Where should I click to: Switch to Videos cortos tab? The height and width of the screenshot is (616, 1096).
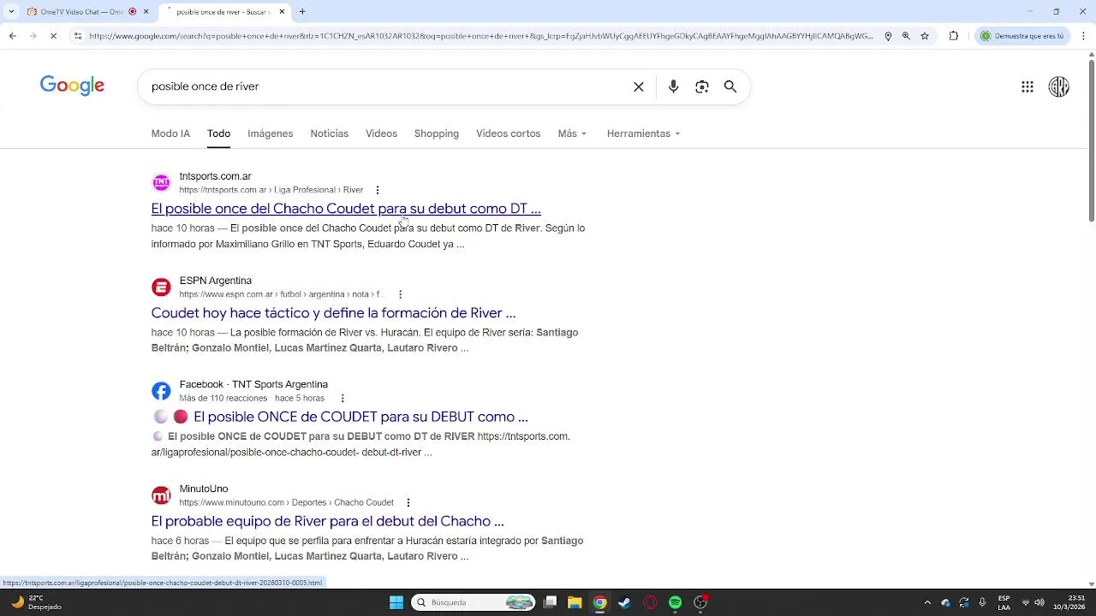click(509, 133)
